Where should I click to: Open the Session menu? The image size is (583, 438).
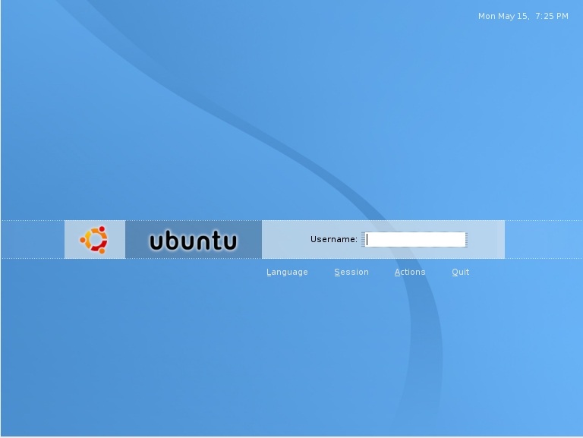[x=351, y=273]
